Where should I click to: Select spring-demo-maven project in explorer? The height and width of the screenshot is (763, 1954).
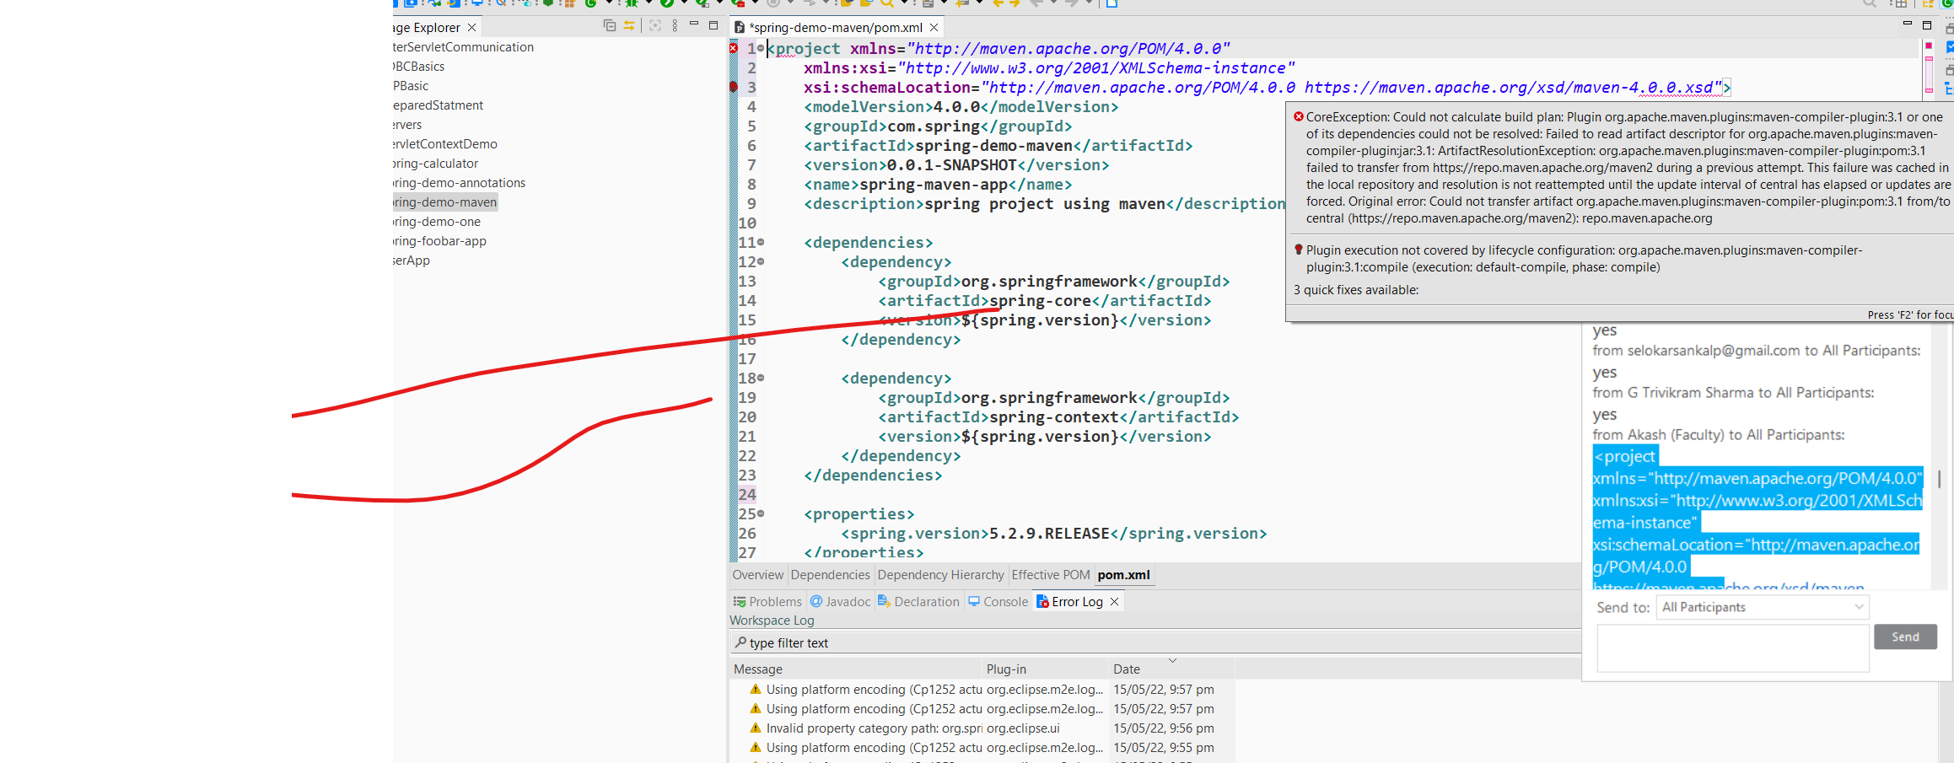[x=444, y=202]
